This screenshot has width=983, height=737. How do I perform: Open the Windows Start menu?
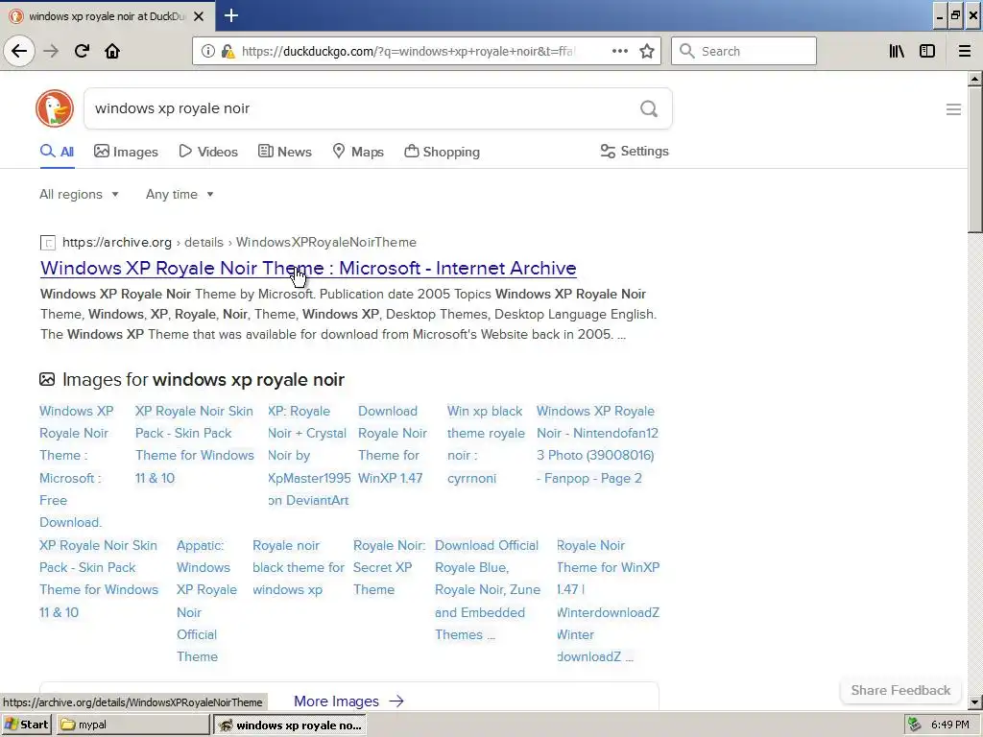[26, 725]
